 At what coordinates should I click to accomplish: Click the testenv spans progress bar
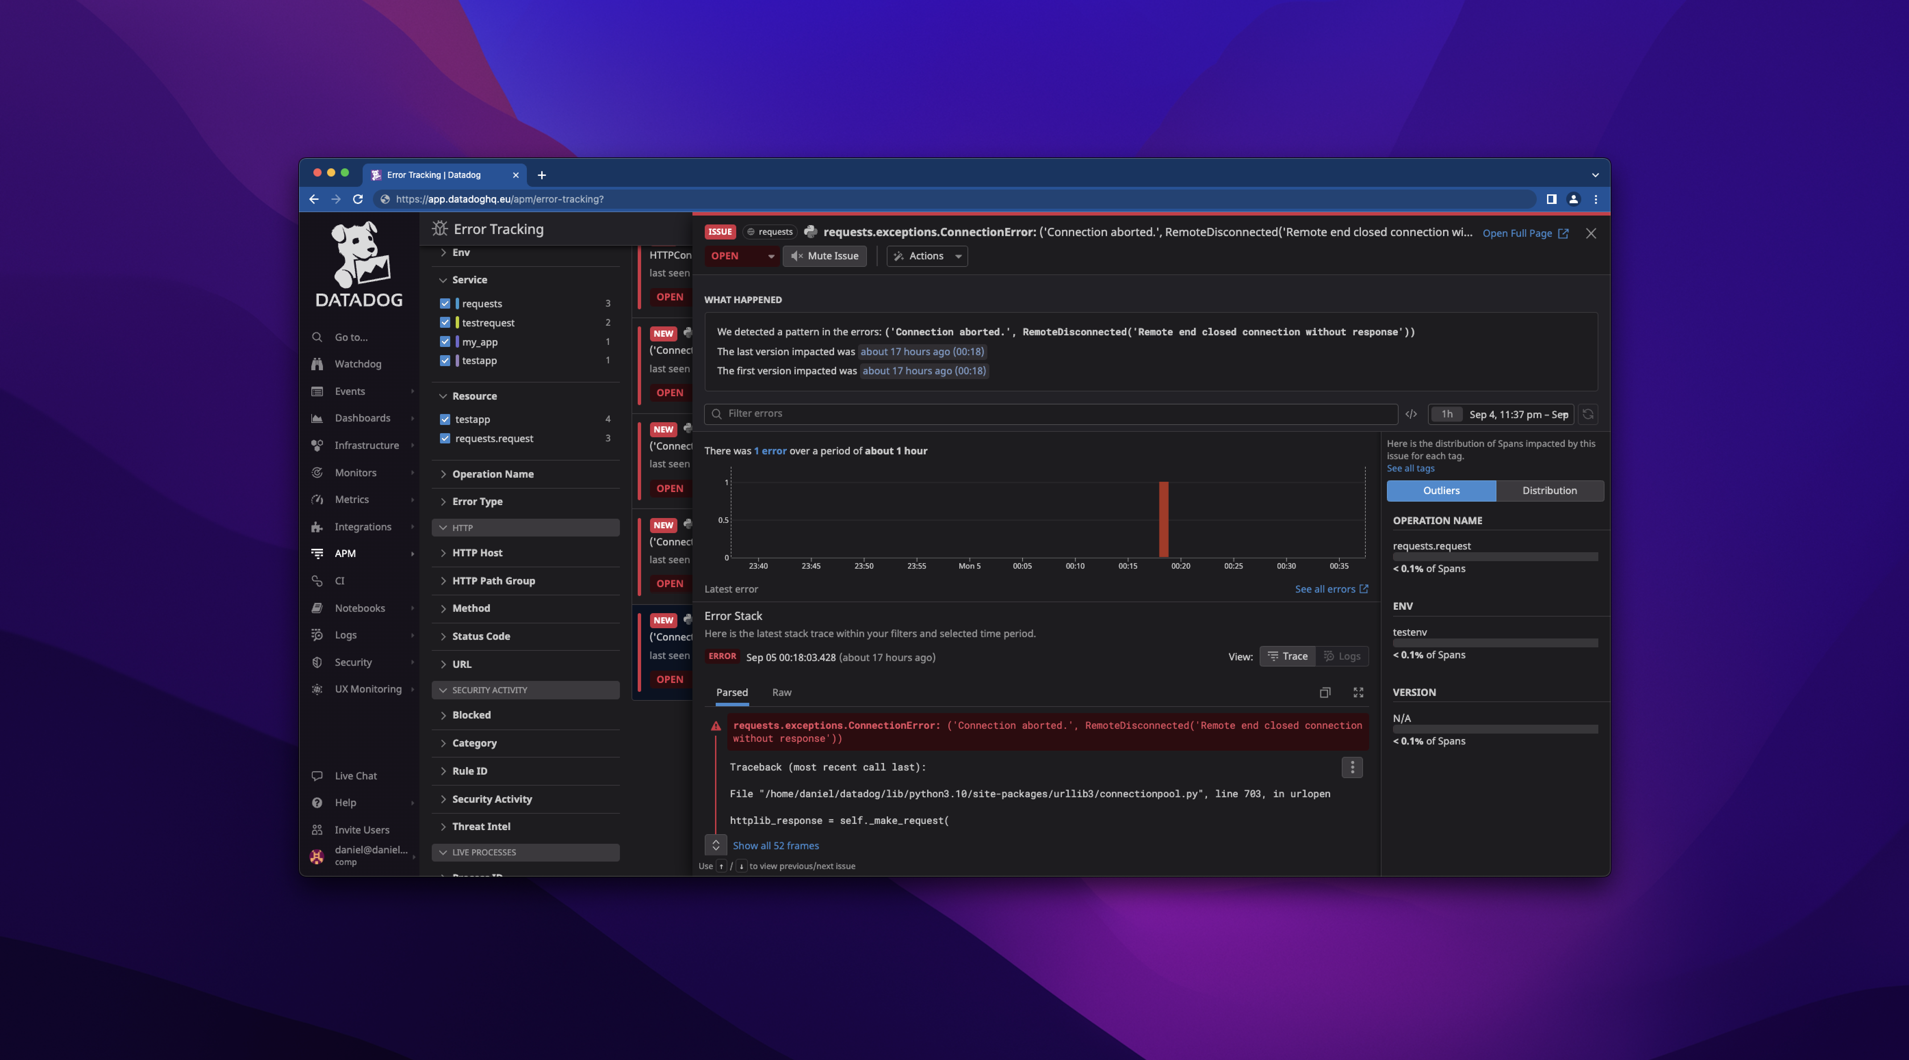pyautogui.click(x=1495, y=643)
